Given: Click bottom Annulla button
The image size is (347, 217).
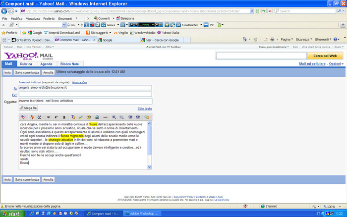Looking at the screenshot, I should point(48,179).
